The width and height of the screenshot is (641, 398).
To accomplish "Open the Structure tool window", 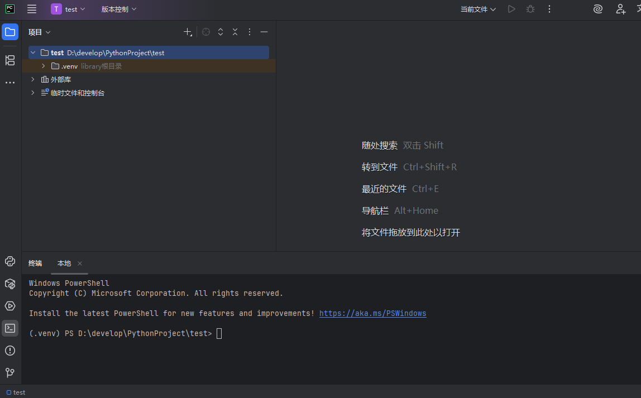I will 10,60.
